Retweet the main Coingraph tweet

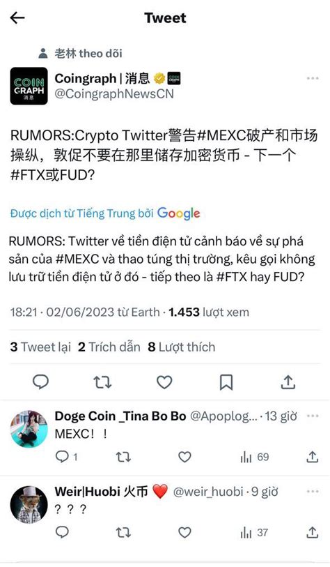(x=102, y=382)
